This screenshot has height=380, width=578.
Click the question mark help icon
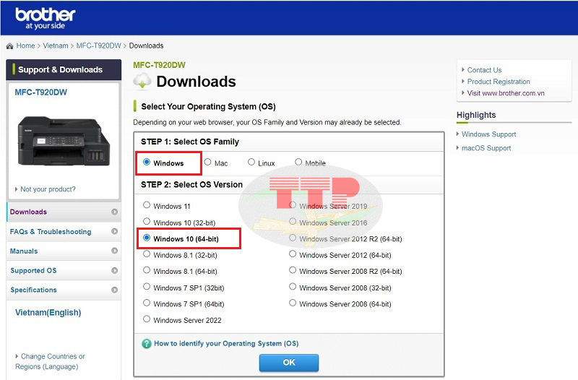147,343
